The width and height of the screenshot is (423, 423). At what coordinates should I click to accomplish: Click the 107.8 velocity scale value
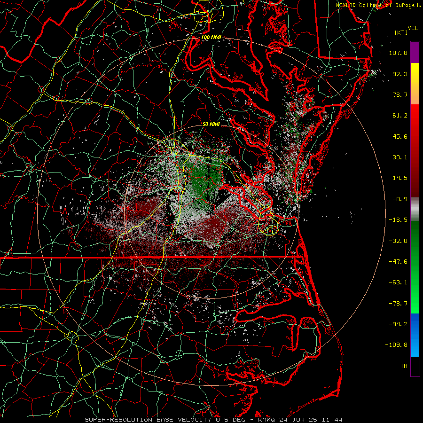coord(398,53)
